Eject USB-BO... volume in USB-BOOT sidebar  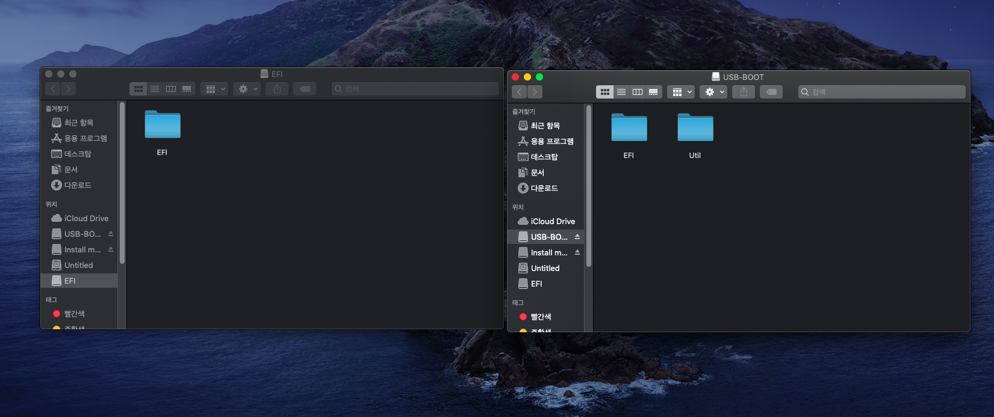(x=577, y=237)
